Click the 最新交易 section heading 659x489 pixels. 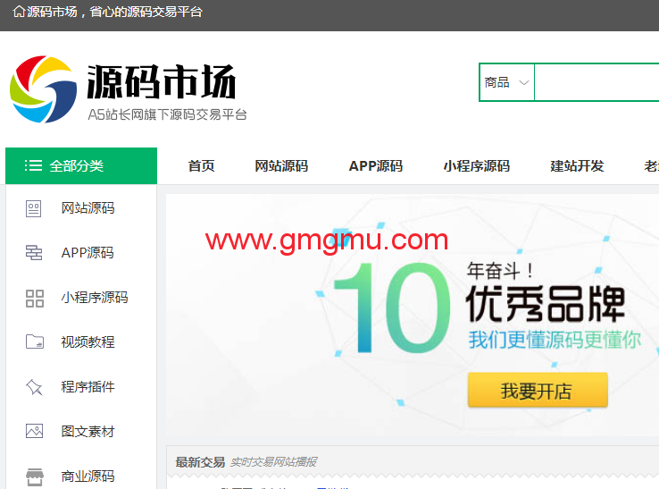pyautogui.click(x=200, y=462)
